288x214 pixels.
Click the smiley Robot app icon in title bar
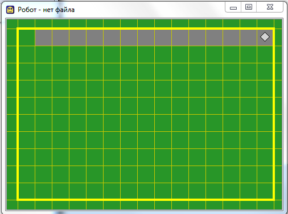point(10,10)
